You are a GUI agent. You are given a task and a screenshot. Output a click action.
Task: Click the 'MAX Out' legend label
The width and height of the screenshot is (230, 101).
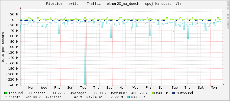[138, 97]
